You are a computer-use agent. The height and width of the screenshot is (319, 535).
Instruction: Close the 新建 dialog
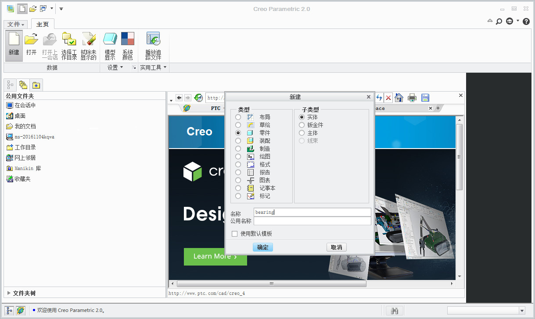[369, 97]
